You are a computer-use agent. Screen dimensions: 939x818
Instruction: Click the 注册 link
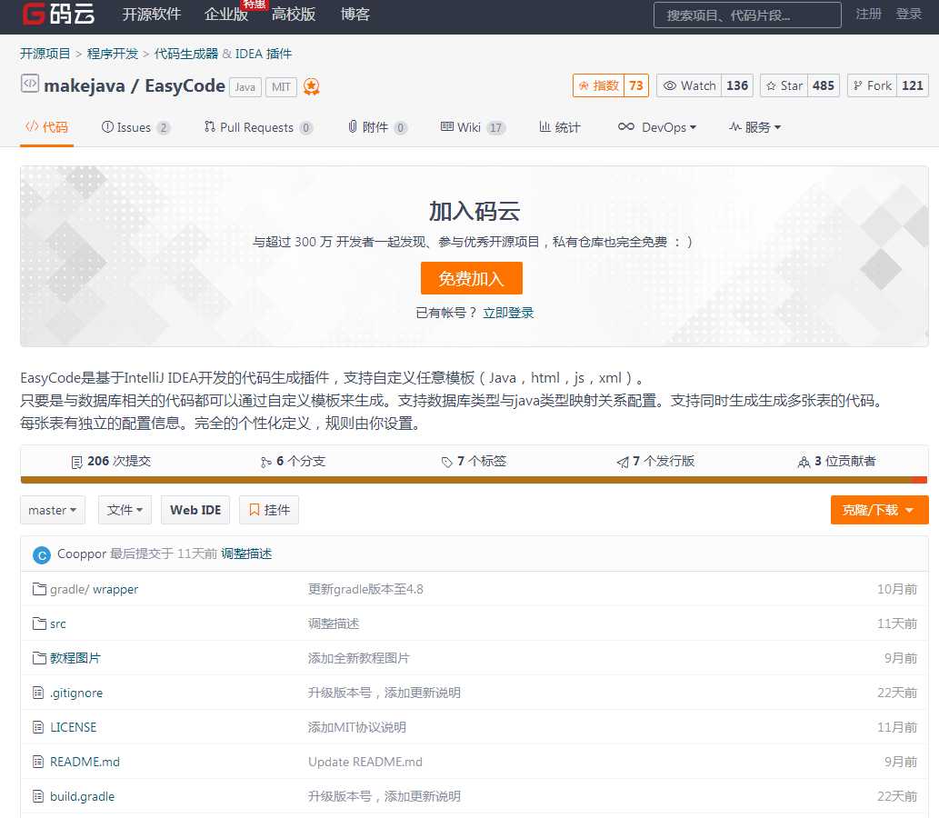pos(868,14)
